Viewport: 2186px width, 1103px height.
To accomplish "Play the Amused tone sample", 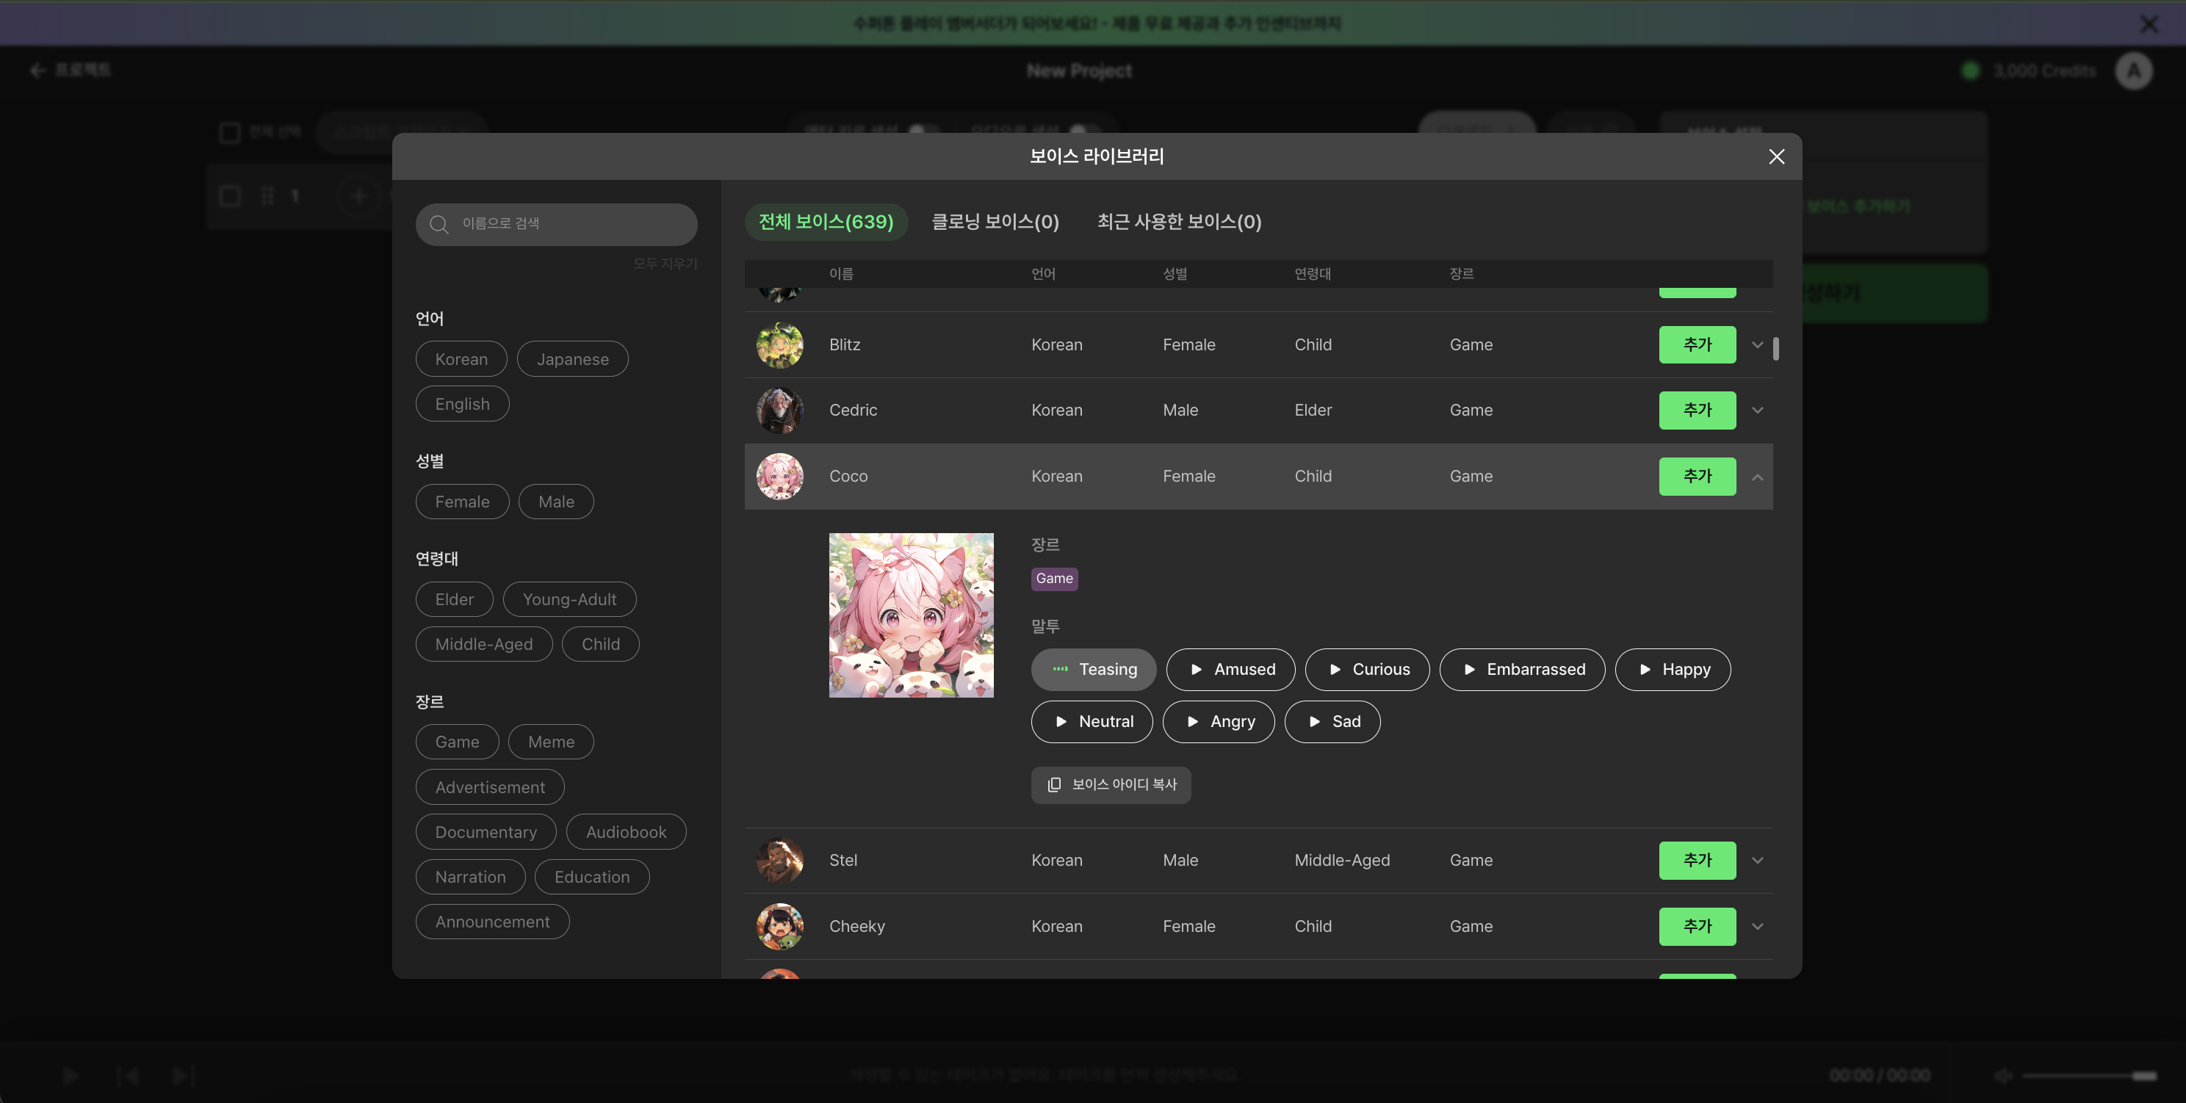I will point(1230,670).
